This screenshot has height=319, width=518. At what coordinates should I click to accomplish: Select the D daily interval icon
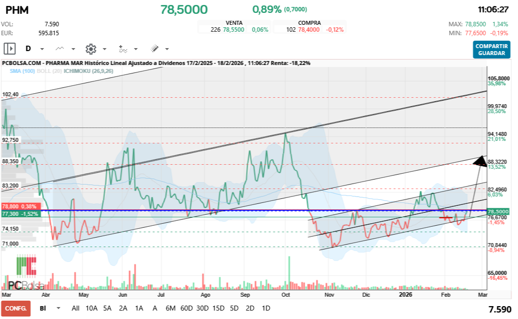coord(28,49)
